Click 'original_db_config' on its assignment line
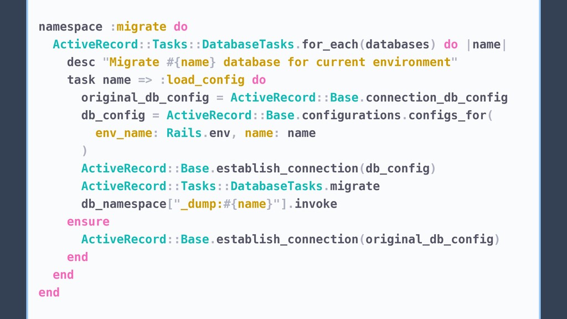Screen dimensions: 567x319 tap(145, 97)
